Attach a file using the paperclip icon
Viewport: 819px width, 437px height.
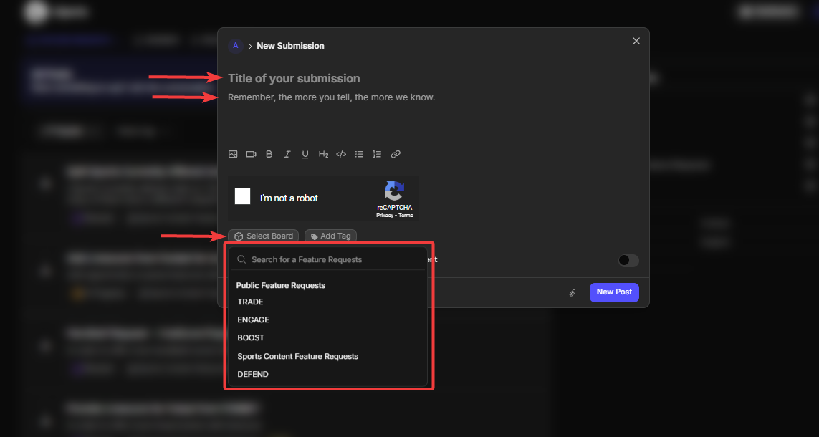tap(573, 293)
